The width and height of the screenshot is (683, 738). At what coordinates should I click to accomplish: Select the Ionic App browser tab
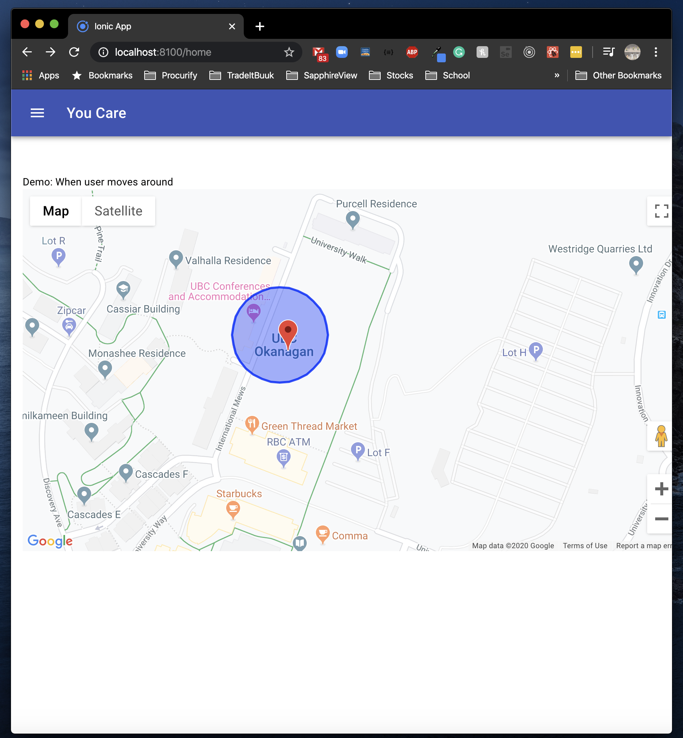(x=156, y=26)
